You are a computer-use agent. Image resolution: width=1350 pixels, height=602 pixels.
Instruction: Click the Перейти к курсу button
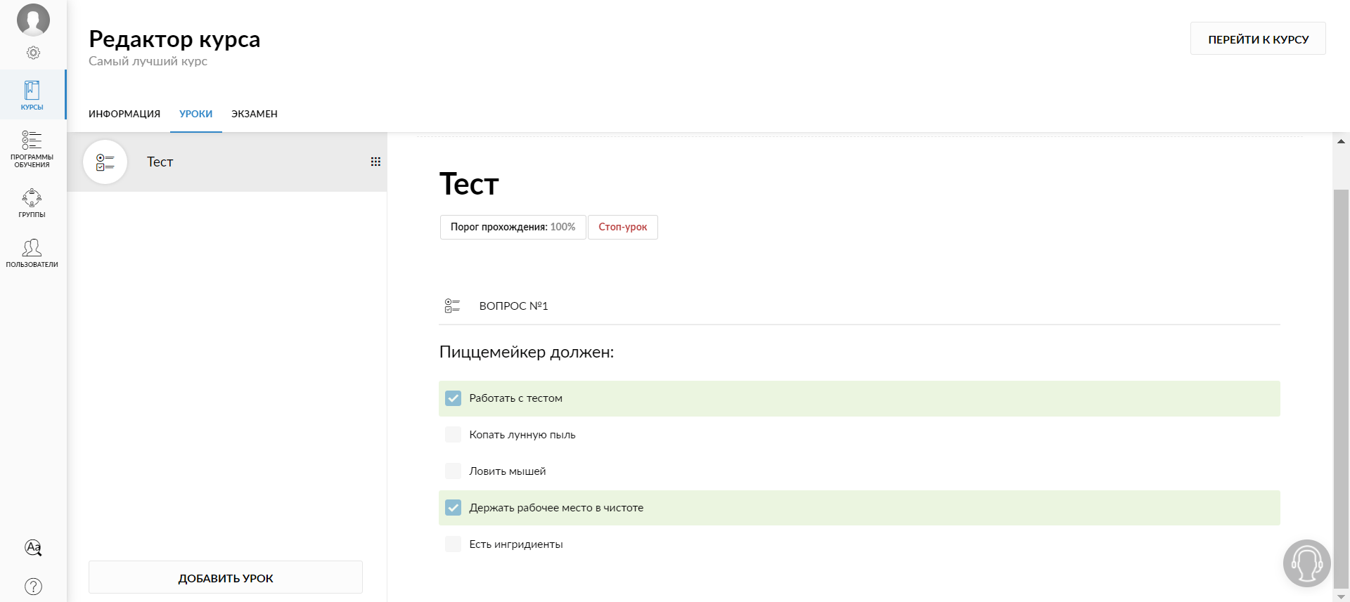point(1258,39)
